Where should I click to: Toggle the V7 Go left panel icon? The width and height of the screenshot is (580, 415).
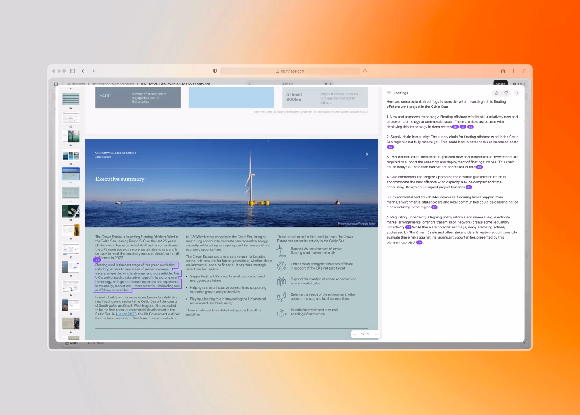(x=56, y=84)
